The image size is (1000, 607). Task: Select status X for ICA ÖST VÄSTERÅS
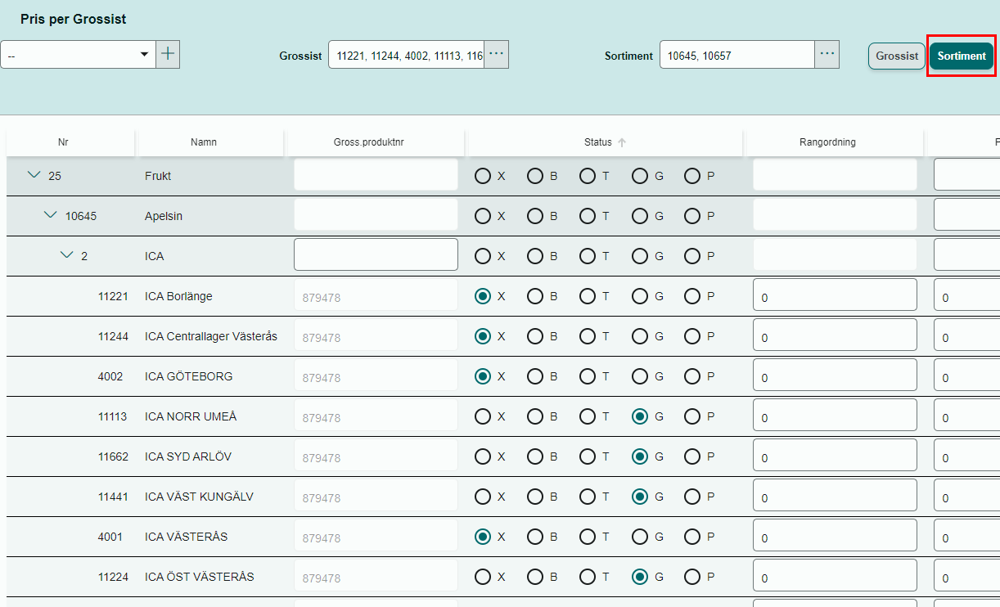pos(483,577)
